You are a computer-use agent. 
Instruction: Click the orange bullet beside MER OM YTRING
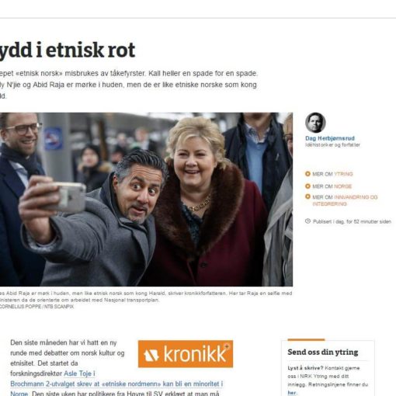click(307, 174)
